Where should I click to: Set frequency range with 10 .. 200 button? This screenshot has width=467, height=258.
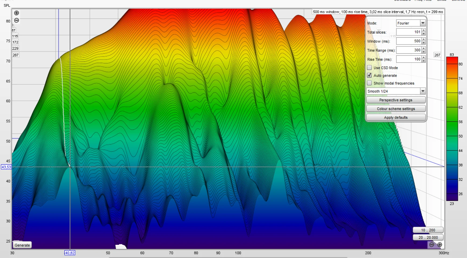[x=428, y=230]
